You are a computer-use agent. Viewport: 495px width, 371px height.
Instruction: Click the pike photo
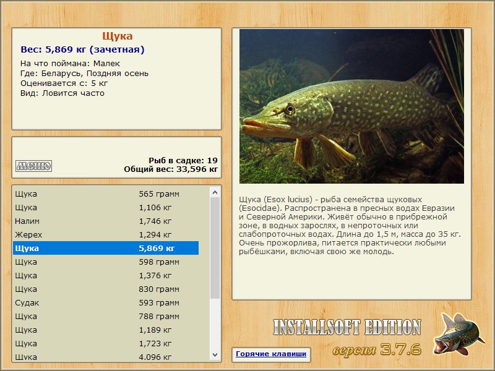pyautogui.click(x=351, y=106)
